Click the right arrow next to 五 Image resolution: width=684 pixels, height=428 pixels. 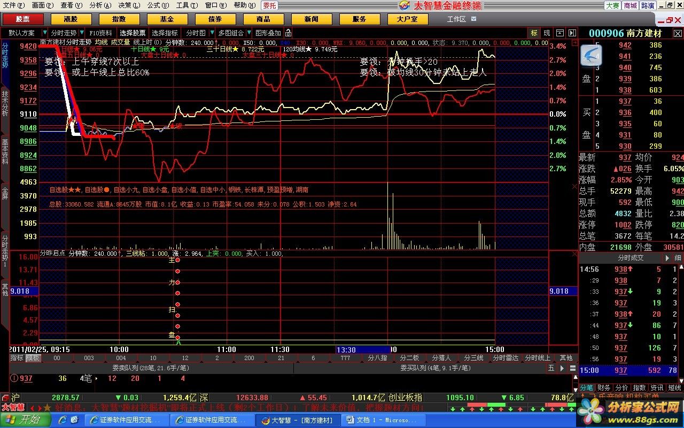tap(562, 368)
